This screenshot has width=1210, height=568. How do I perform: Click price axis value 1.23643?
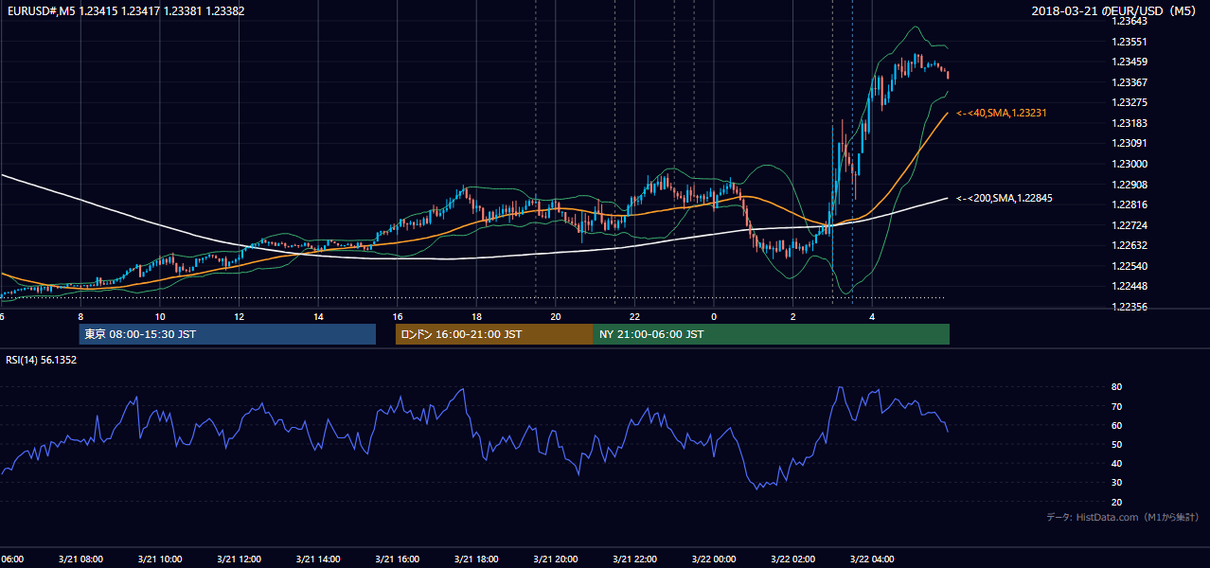[x=1130, y=21]
